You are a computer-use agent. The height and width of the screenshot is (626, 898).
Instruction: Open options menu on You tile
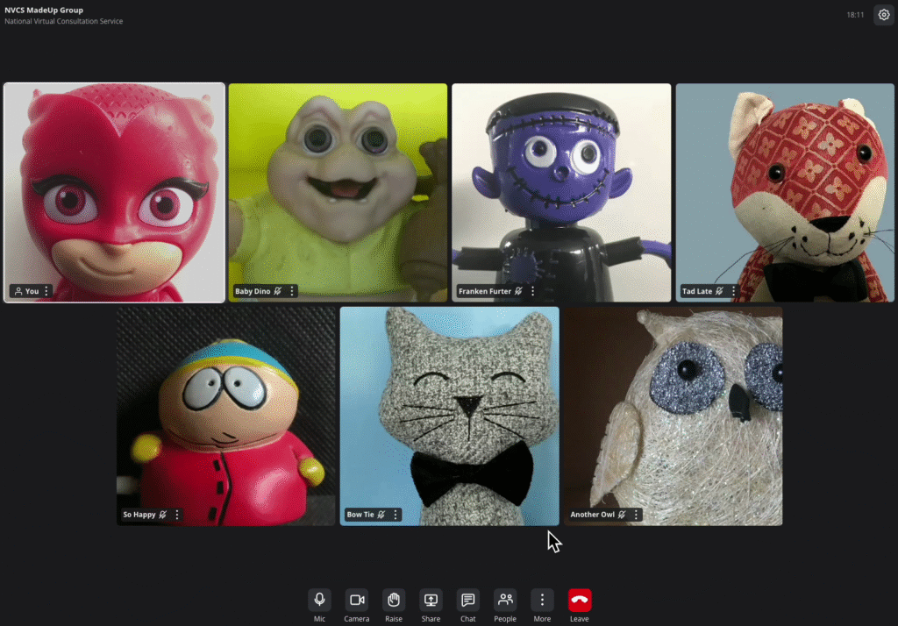46,291
